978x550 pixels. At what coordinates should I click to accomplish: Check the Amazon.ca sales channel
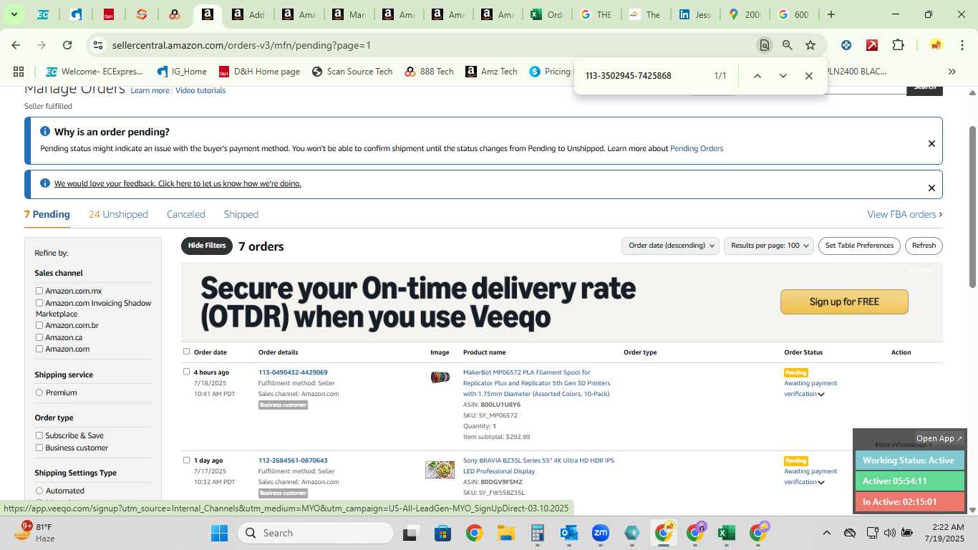(39, 337)
